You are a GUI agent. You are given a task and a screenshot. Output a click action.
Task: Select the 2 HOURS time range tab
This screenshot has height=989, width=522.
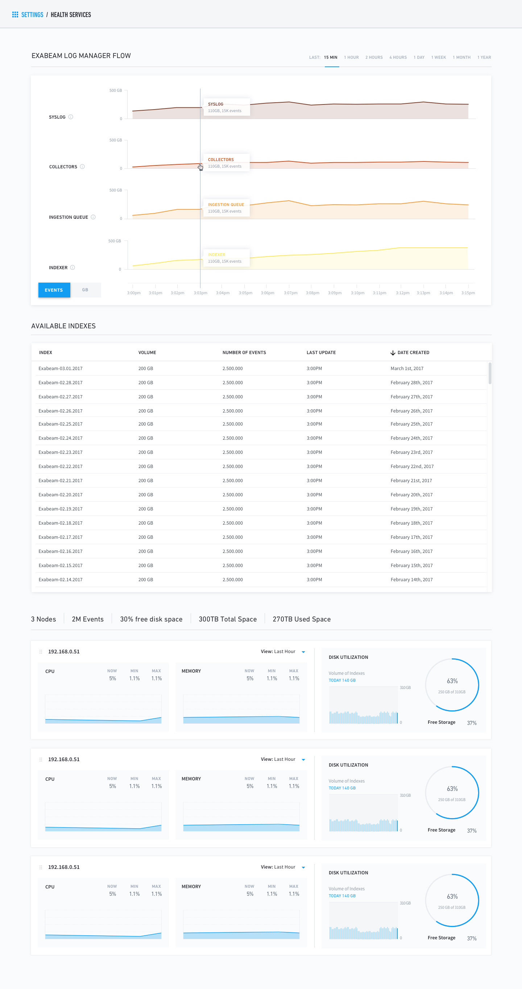[x=374, y=57]
